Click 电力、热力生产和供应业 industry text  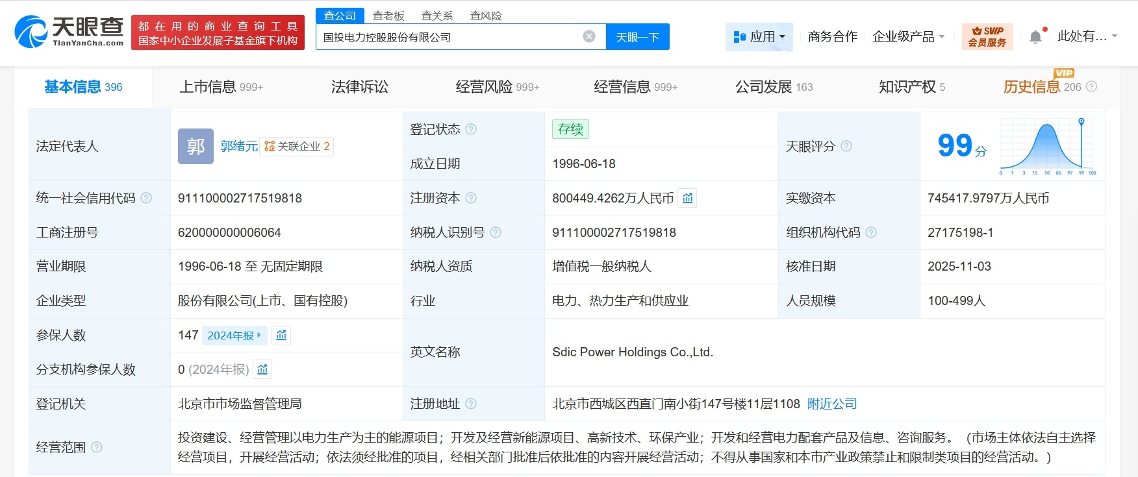[x=620, y=300]
